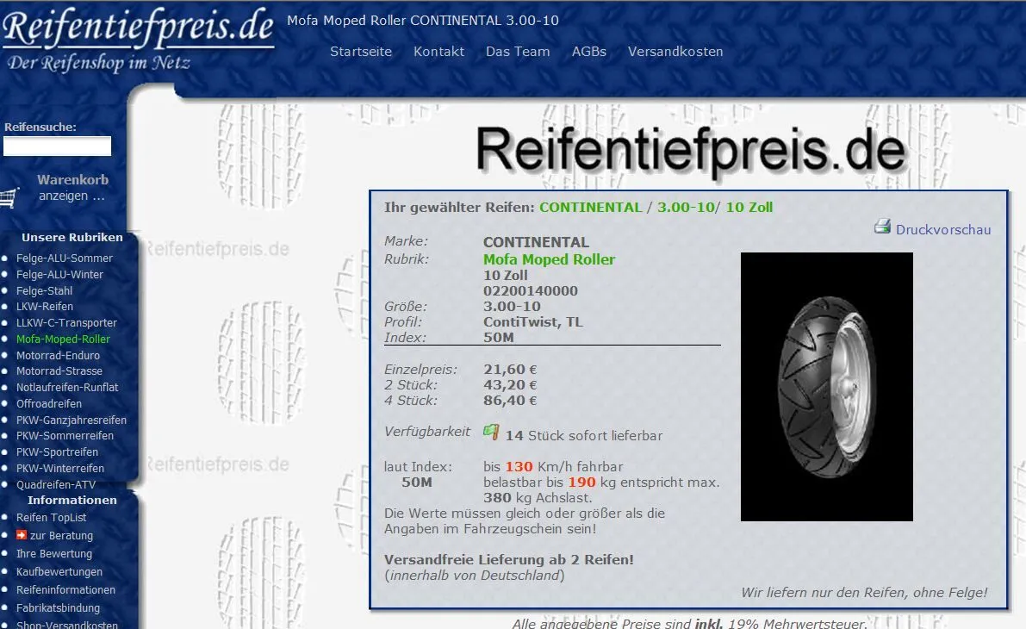Open LLKW-C-Transporter category
Image resolution: width=1026 pixels, height=629 pixels.
66,322
